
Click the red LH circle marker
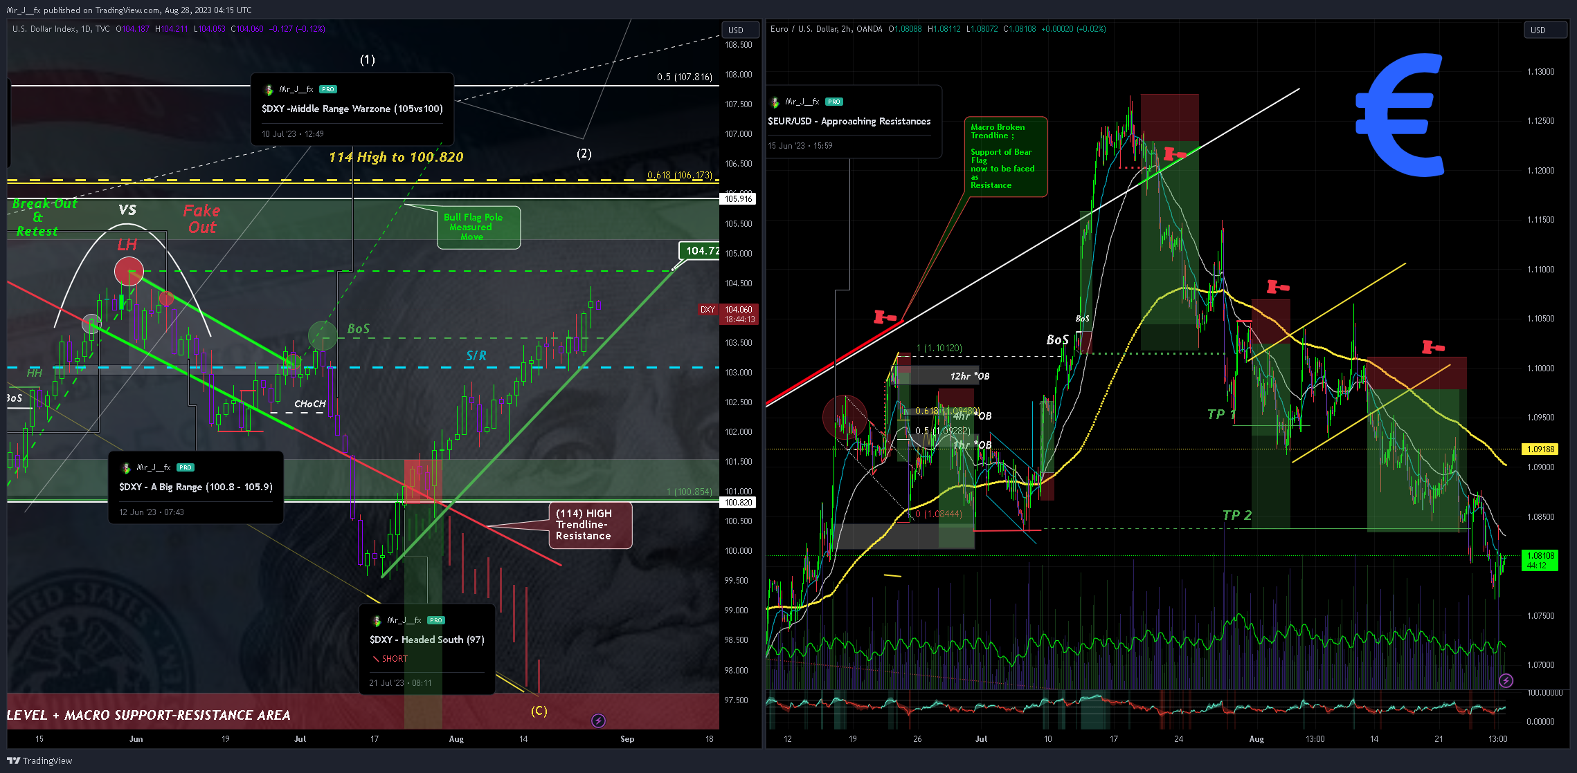click(129, 271)
